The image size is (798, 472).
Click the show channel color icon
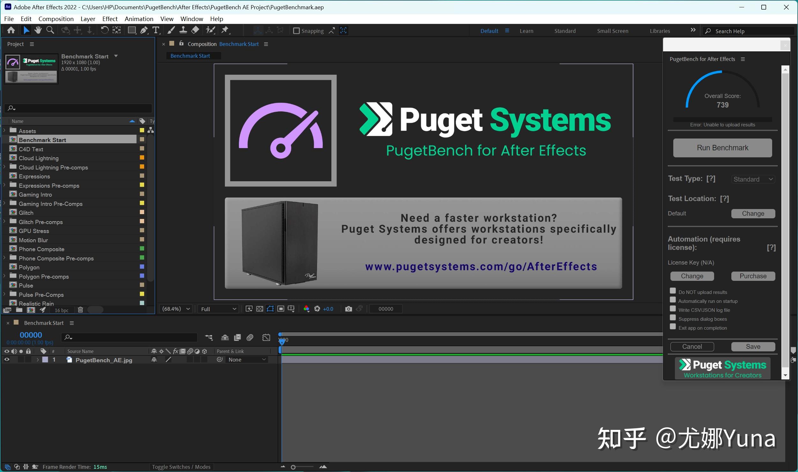point(307,309)
